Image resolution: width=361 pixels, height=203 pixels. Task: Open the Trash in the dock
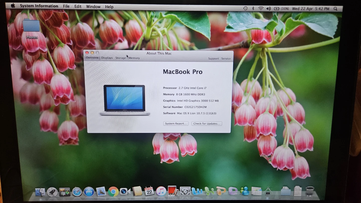tap(310, 191)
